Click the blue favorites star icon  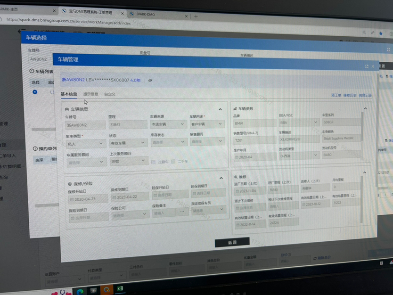click(x=381, y=33)
